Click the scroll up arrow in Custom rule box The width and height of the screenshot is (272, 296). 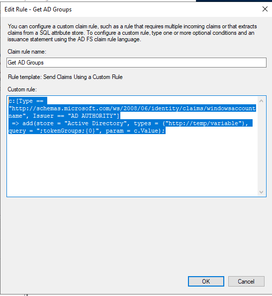coord(261,101)
